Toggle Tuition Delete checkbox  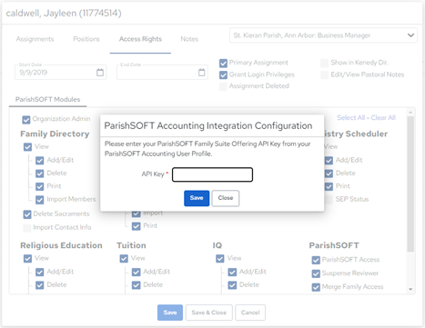pos(136,285)
